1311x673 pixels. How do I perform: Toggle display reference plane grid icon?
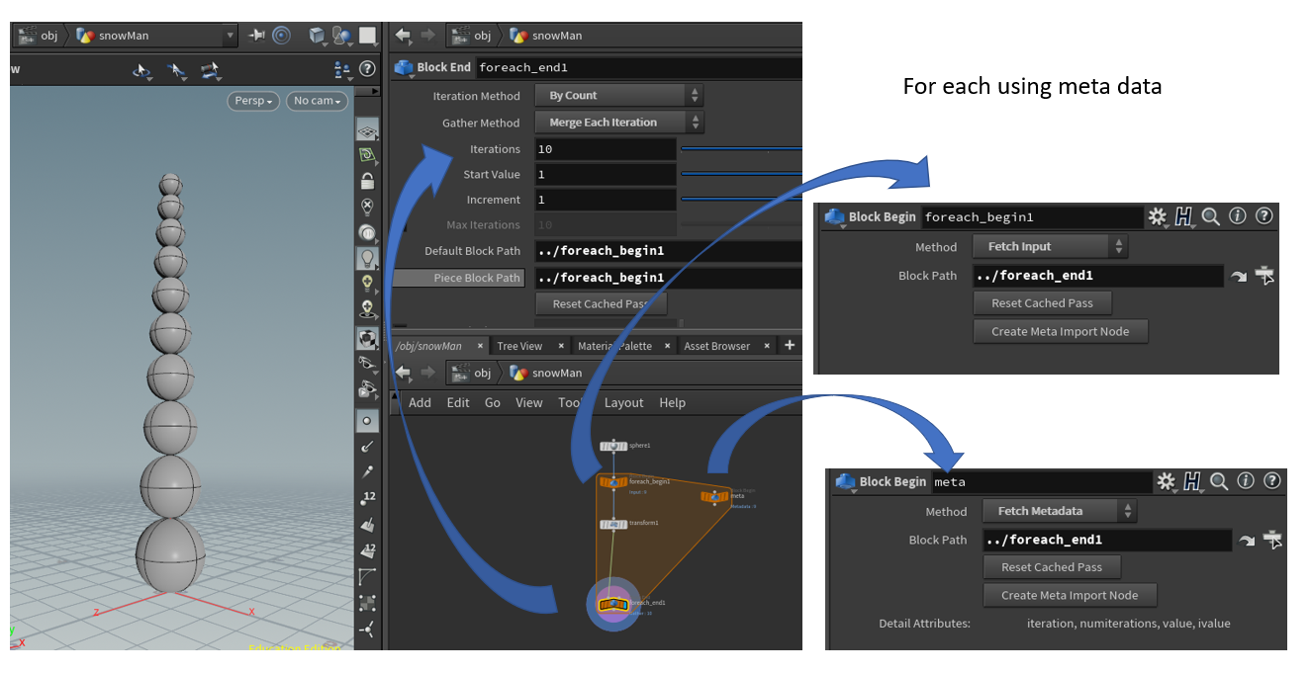(x=367, y=130)
